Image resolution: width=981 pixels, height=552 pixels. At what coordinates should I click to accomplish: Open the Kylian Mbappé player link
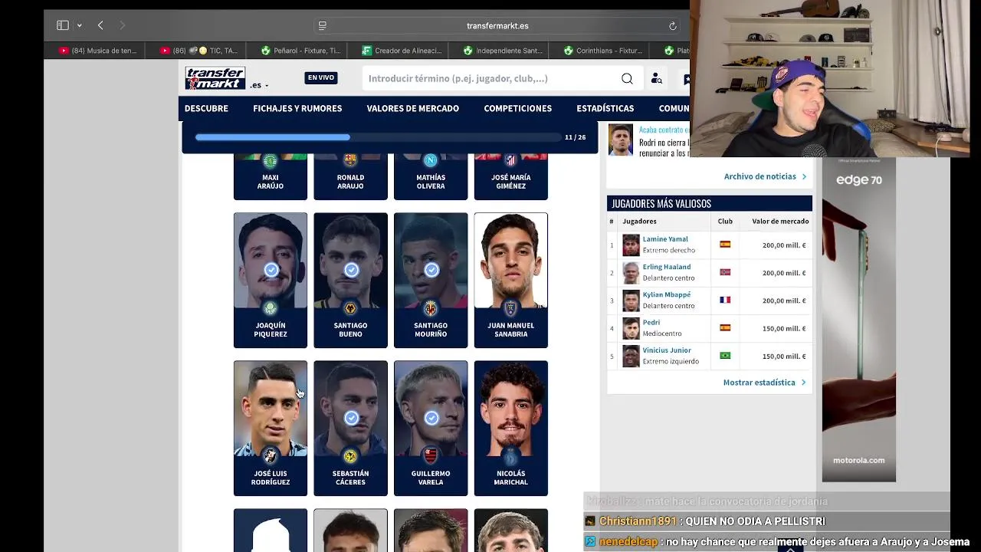click(x=667, y=294)
